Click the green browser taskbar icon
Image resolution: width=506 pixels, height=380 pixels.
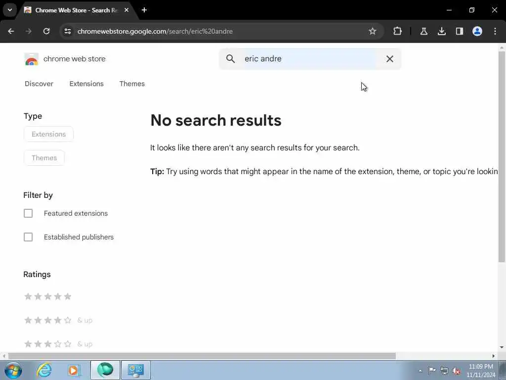tap(105, 370)
